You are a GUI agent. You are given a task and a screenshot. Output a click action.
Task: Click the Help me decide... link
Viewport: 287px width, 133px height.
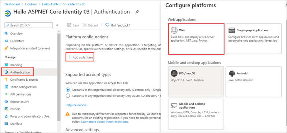click(77, 105)
